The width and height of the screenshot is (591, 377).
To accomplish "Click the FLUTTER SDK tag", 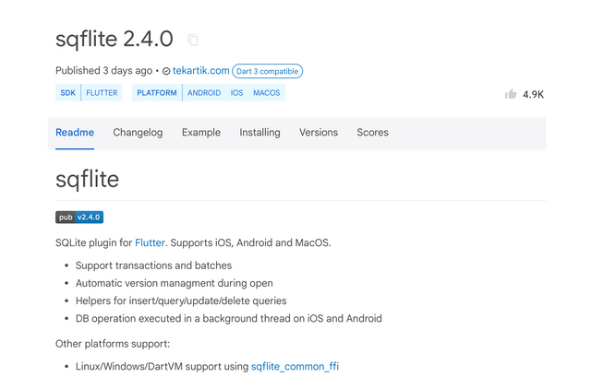I will pos(103,93).
